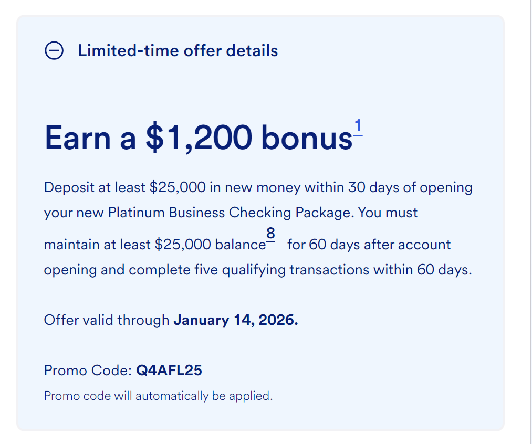
Task: Click the promo code Q4AFL25
Action: pos(169,371)
